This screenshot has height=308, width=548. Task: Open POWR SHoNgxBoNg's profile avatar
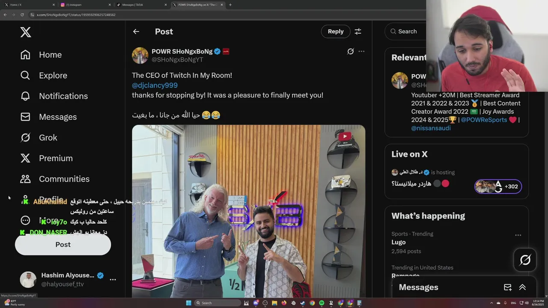pyautogui.click(x=140, y=56)
